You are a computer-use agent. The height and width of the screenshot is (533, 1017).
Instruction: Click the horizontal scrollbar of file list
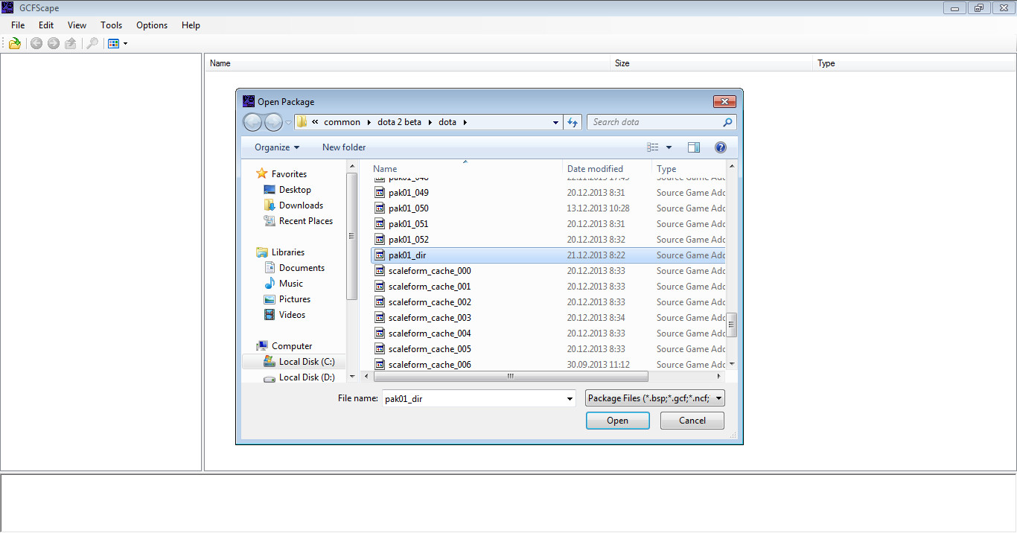click(x=510, y=377)
